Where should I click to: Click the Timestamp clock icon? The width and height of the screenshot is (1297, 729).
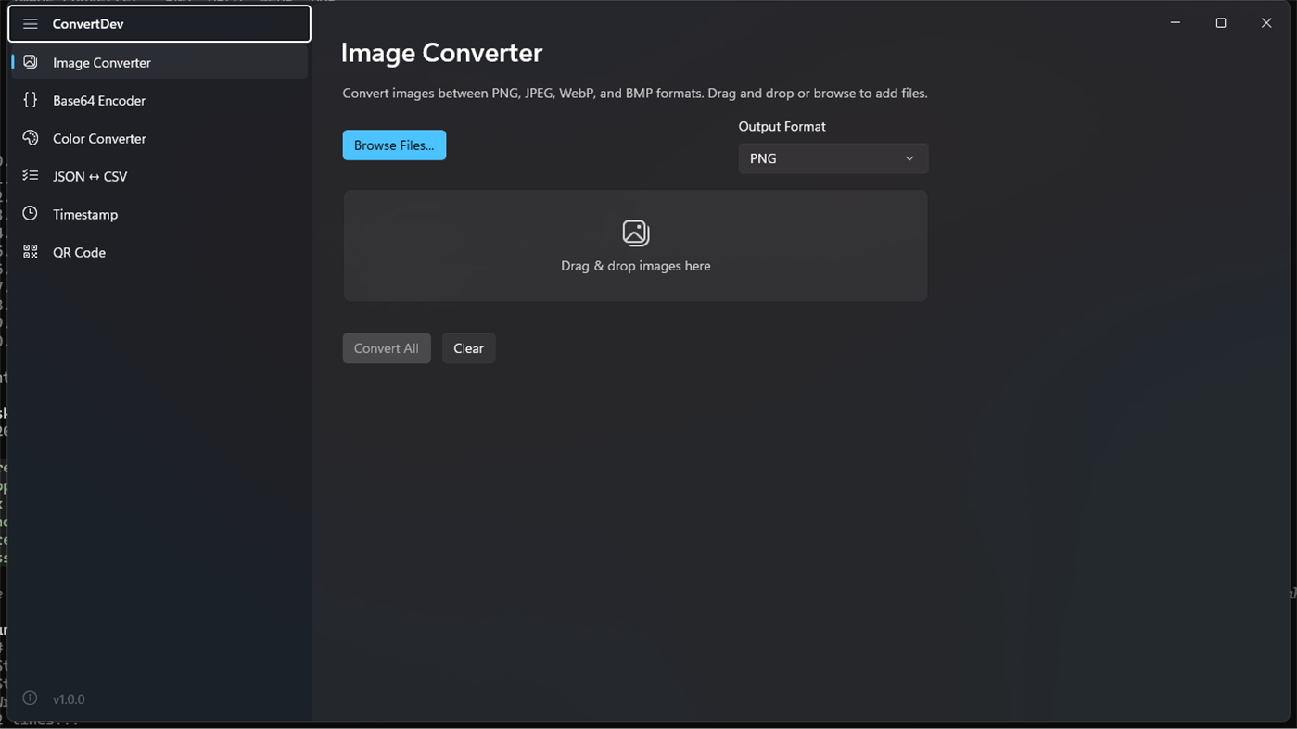pyautogui.click(x=31, y=214)
